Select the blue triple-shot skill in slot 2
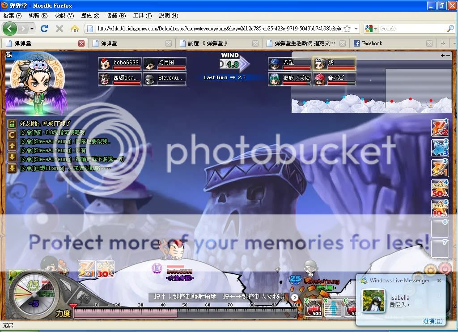The width and height of the screenshot is (458, 332). [440, 148]
